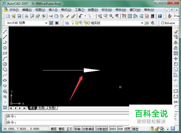Open the 视图(V) menu
Viewport: 181px width, 133px height.
point(40,10)
